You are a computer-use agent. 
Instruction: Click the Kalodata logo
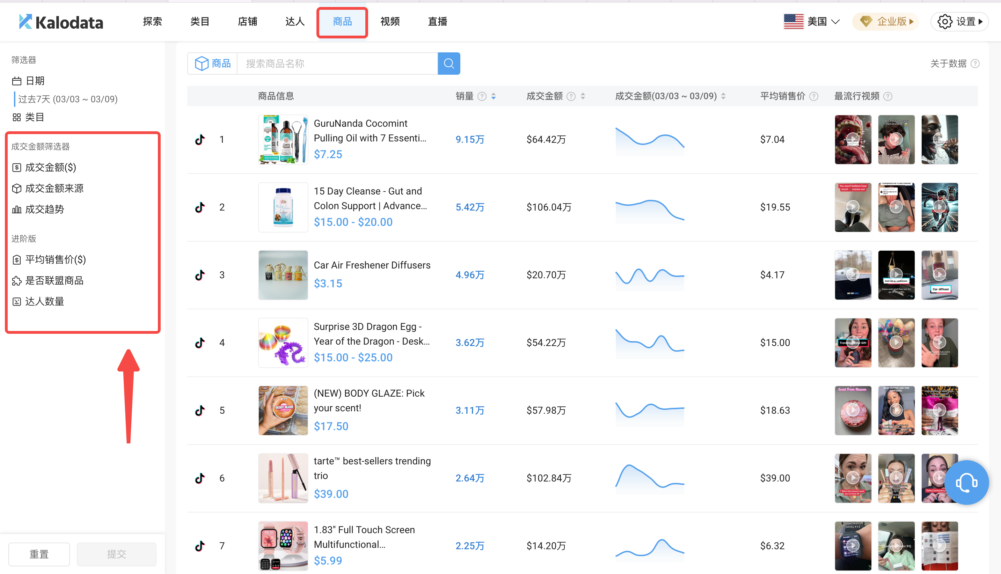click(61, 22)
